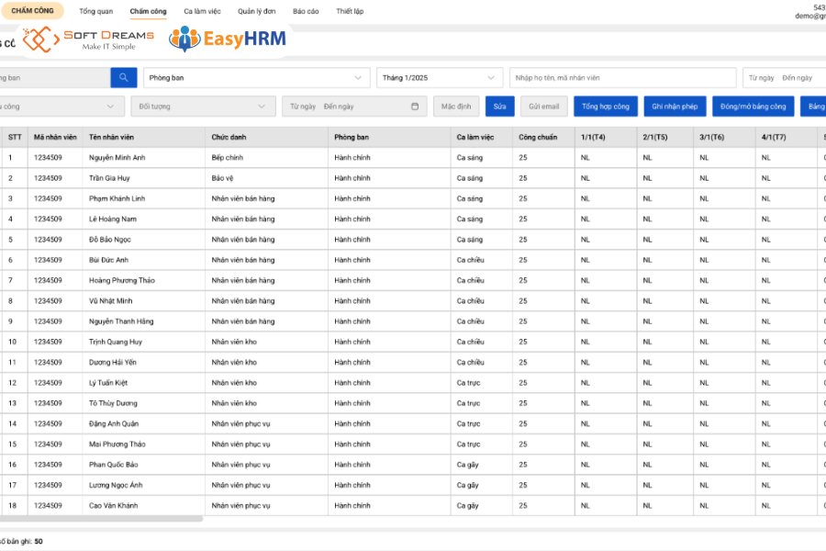This screenshot has width=826, height=551.
Task: Select employee Mai Phương Thảo
Action: (117, 444)
